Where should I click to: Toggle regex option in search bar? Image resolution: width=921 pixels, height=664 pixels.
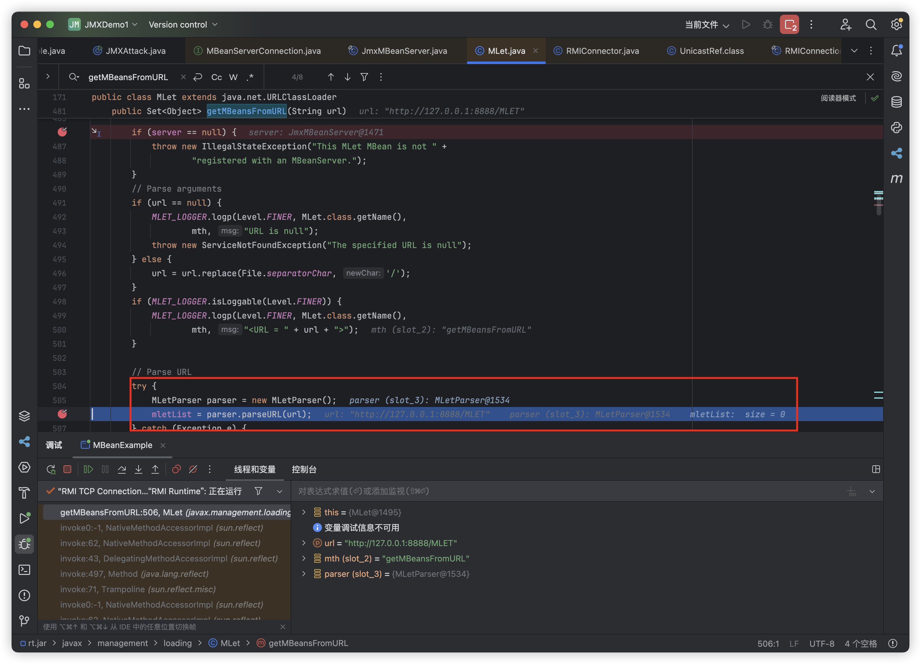pyautogui.click(x=250, y=77)
